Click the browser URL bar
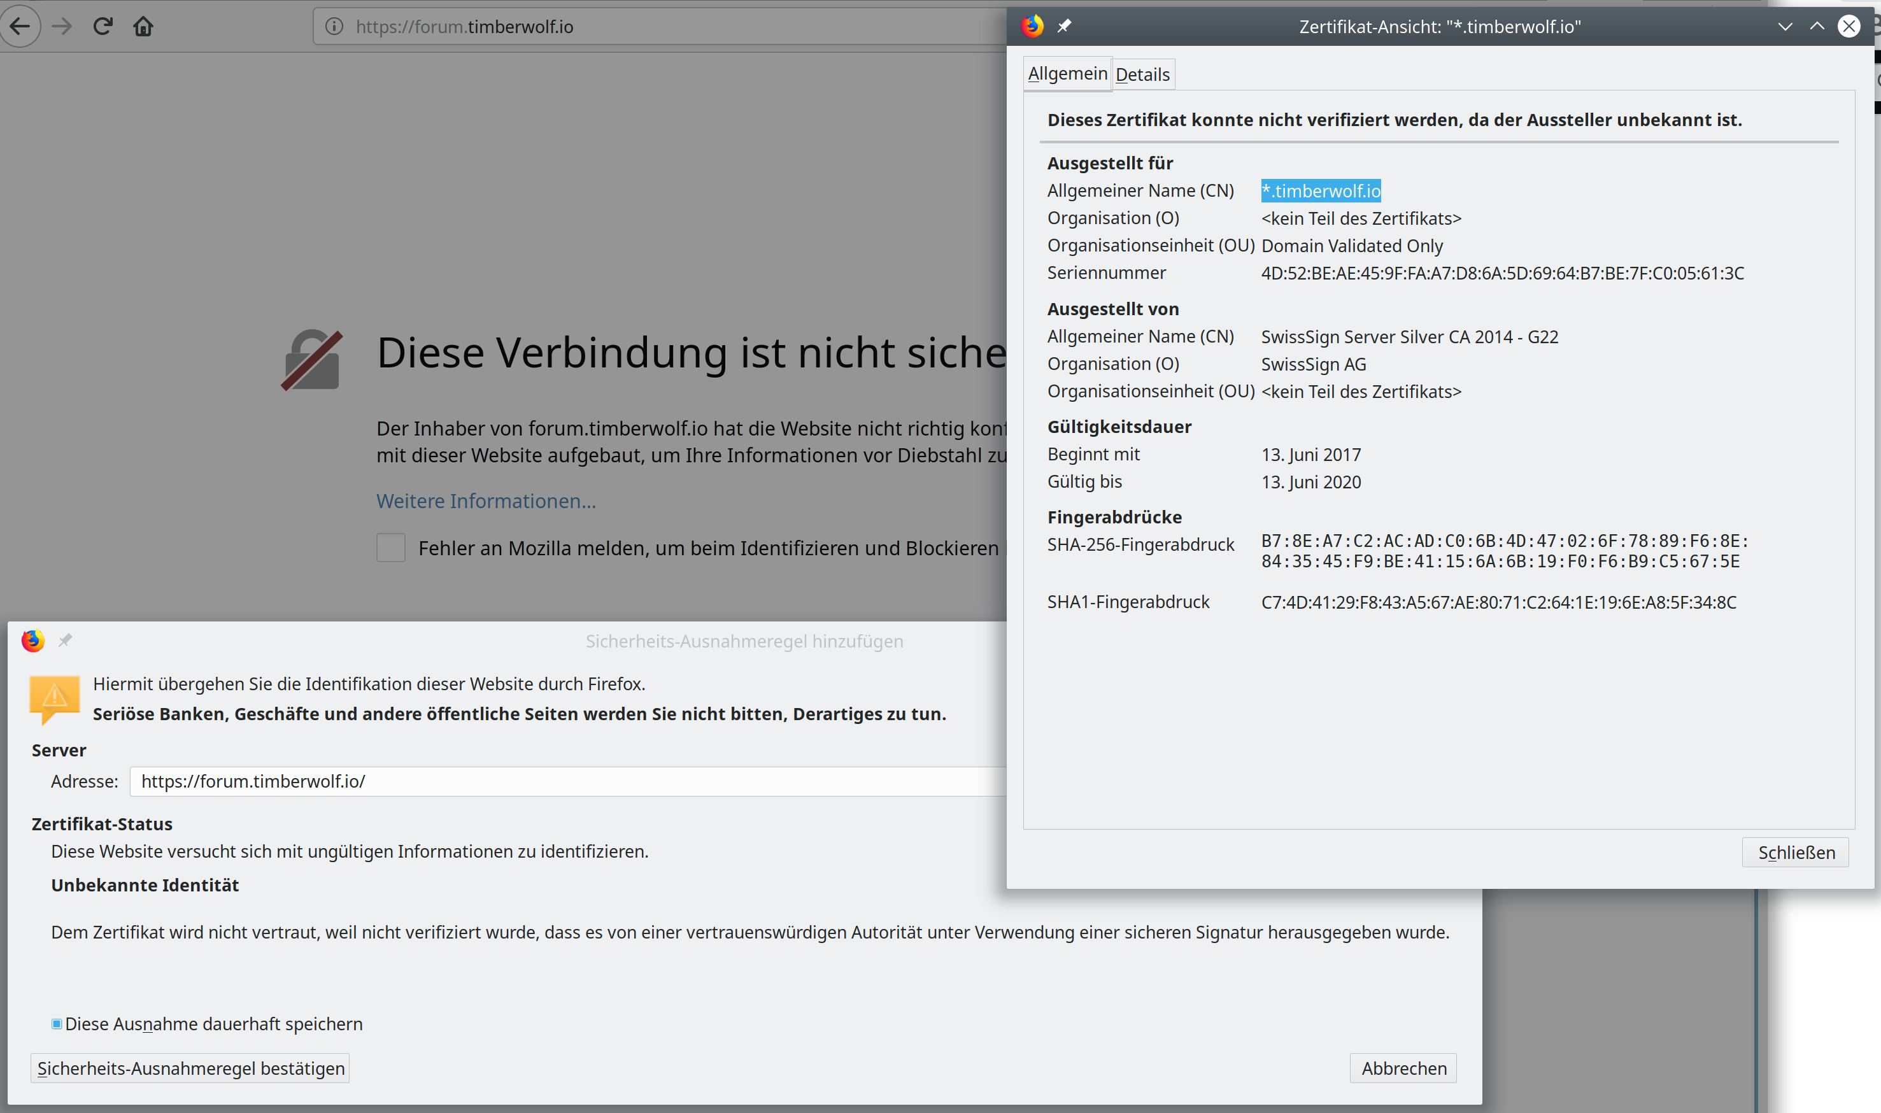The image size is (1881, 1113). tap(660, 26)
